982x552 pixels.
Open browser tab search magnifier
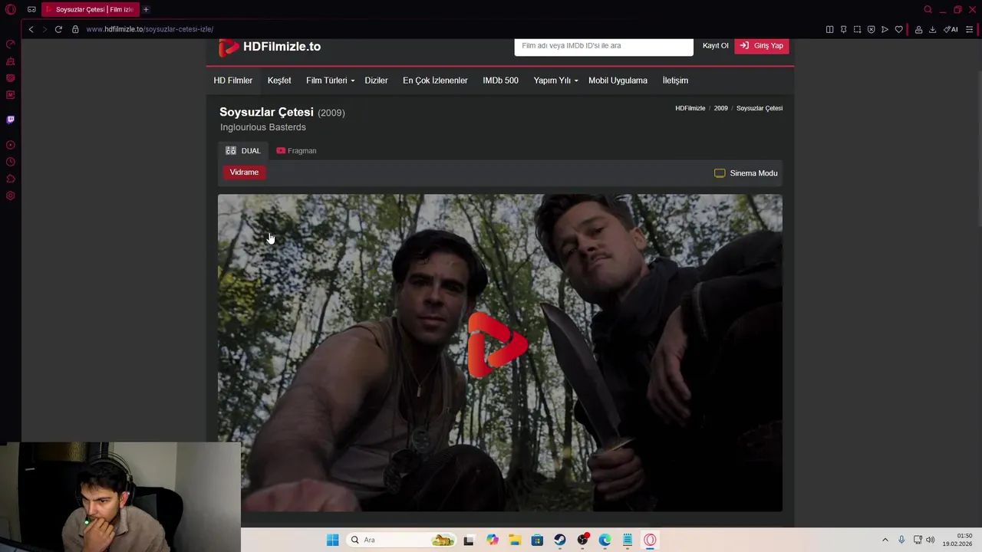click(928, 10)
